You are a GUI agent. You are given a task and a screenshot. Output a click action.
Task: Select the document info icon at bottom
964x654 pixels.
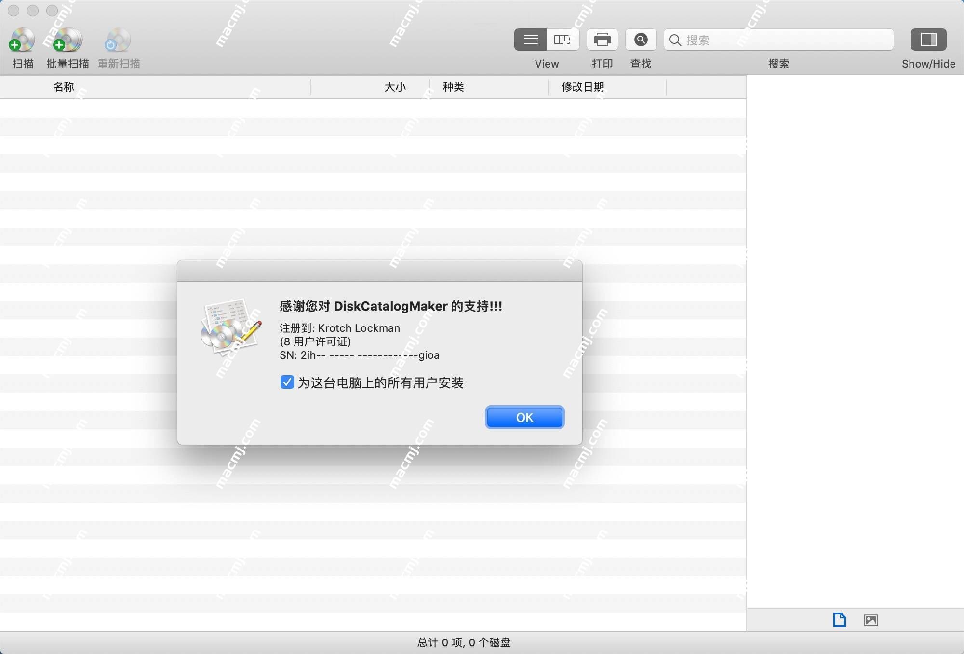tap(840, 620)
